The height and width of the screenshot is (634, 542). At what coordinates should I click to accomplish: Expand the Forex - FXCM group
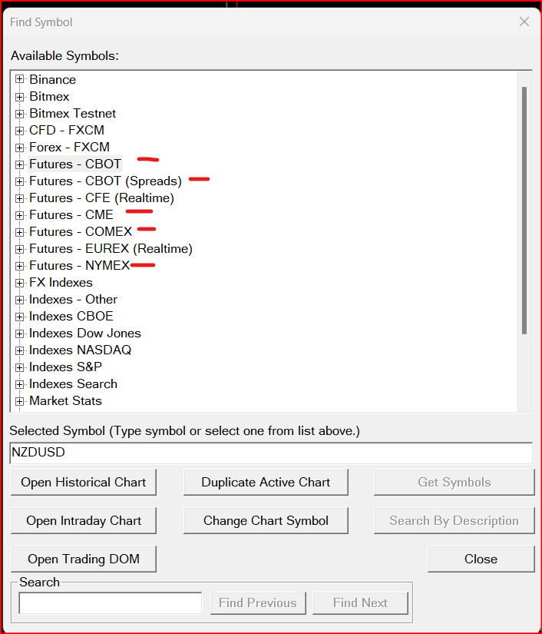[20, 147]
